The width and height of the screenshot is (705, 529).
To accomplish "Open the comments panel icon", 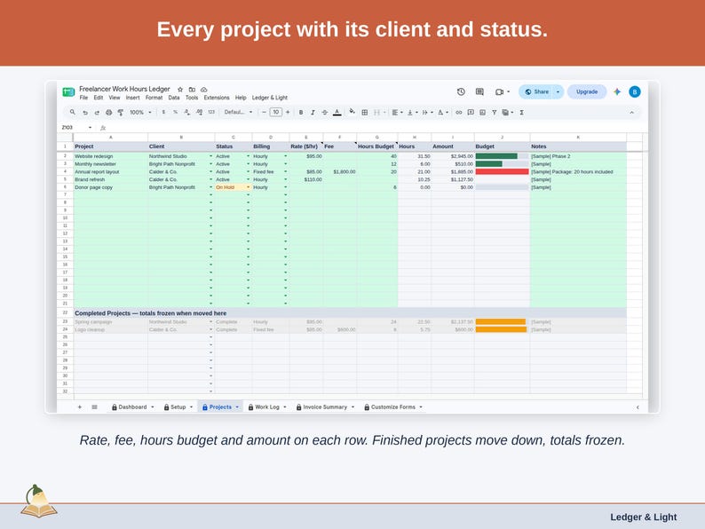I will (479, 91).
